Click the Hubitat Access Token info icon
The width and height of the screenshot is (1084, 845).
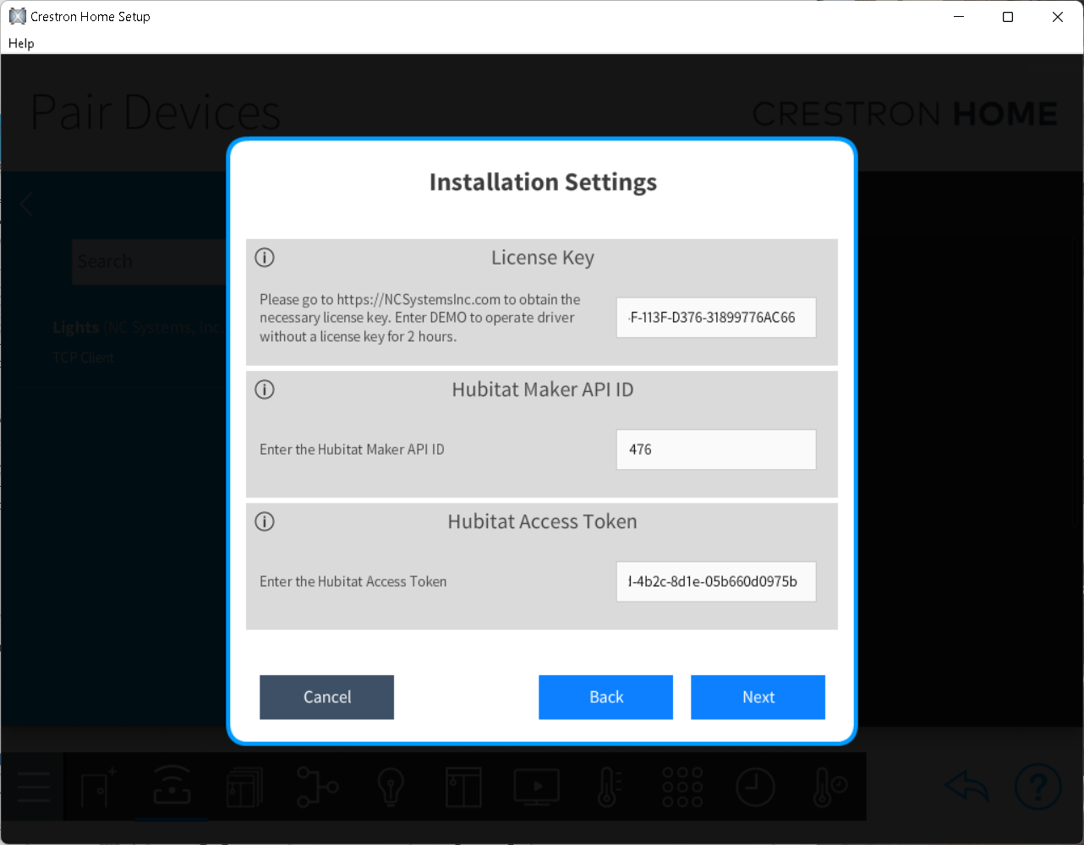[x=265, y=521]
